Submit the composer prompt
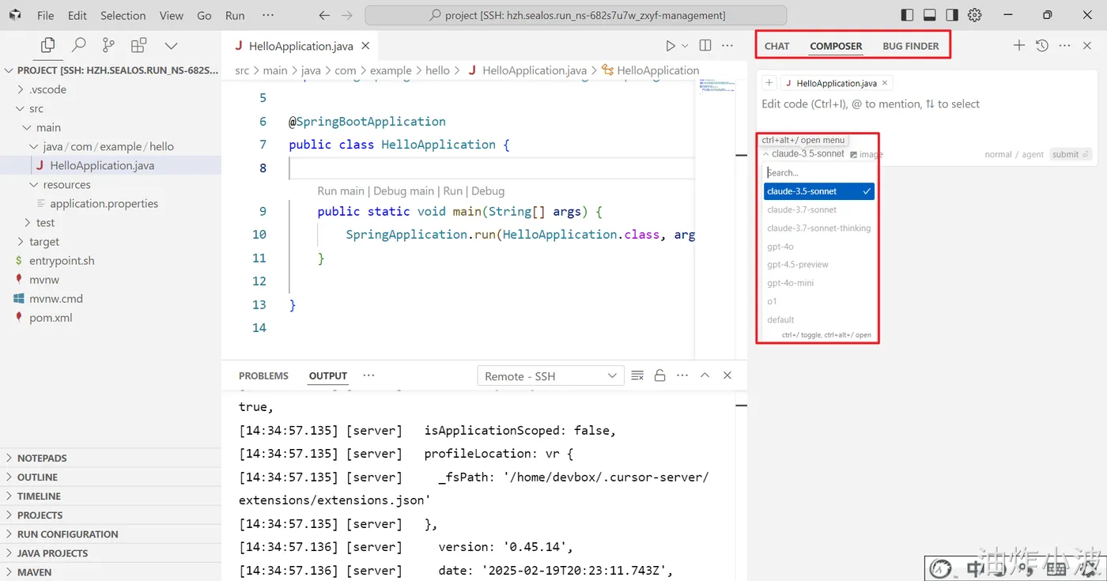This screenshot has width=1107, height=581. coord(1071,154)
